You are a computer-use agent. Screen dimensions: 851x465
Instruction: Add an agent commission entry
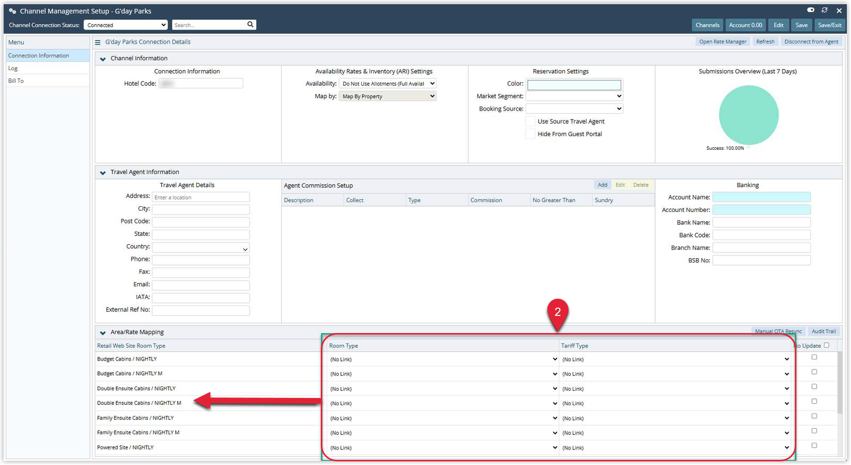(x=603, y=185)
